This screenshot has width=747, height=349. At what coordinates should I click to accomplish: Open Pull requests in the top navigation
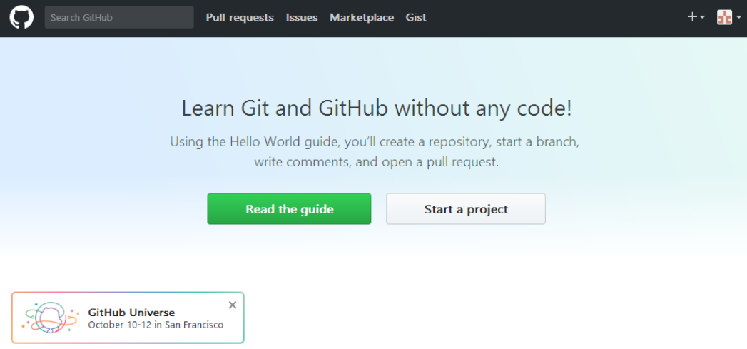(240, 18)
